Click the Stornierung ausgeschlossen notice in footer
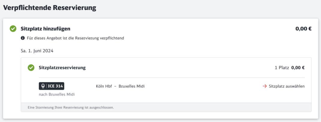The height and width of the screenshot is (122, 321). click(70, 107)
